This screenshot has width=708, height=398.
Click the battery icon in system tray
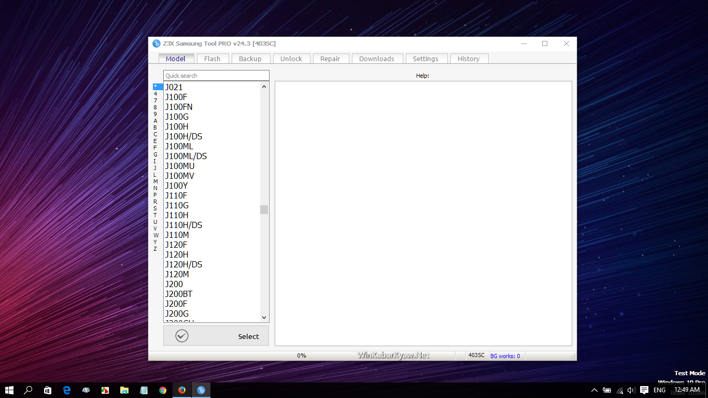click(x=607, y=390)
